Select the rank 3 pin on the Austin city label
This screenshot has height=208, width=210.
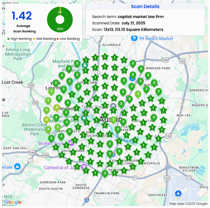click(113, 119)
